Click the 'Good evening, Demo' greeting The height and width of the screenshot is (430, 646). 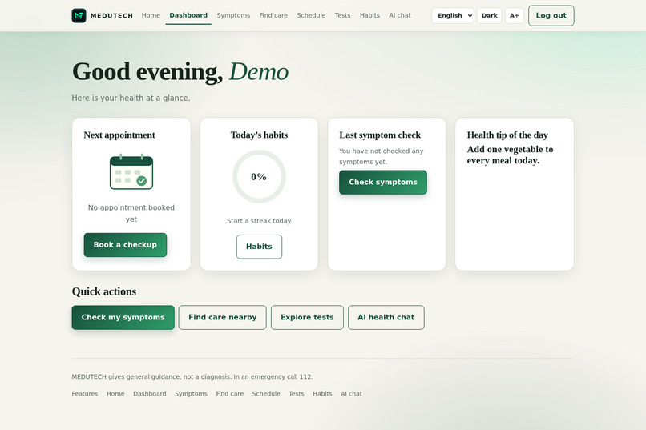click(180, 72)
